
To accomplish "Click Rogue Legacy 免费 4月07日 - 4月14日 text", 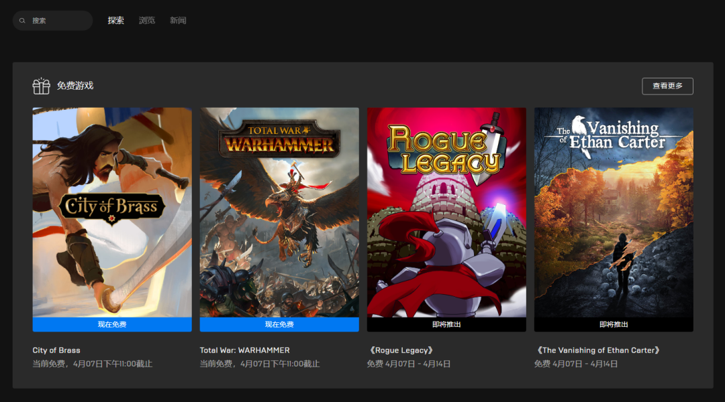I will (x=409, y=364).
